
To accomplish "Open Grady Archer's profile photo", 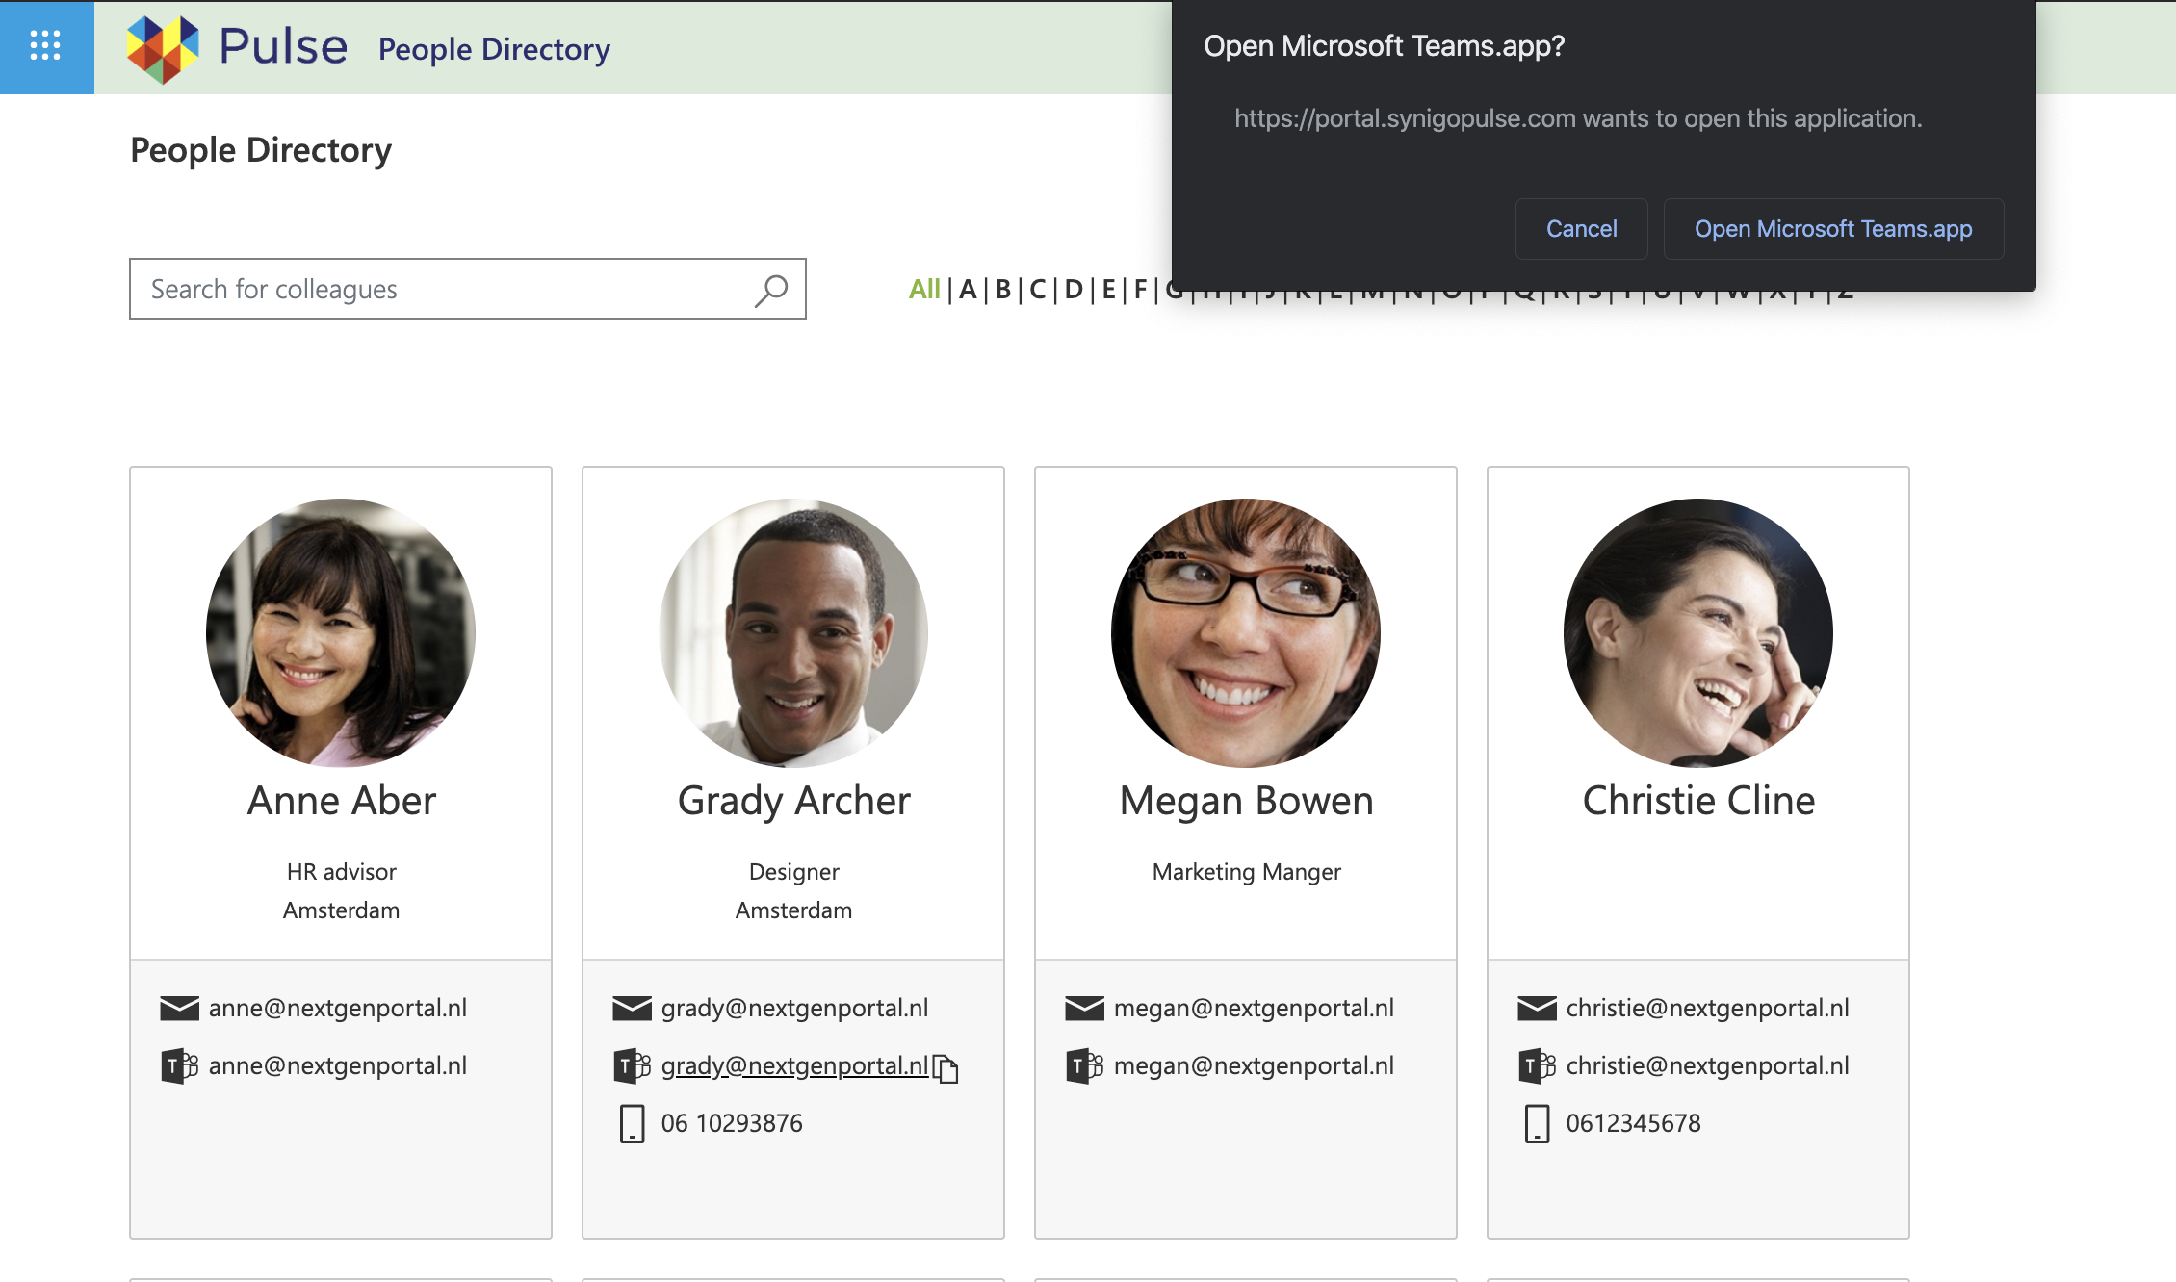I will point(793,632).
